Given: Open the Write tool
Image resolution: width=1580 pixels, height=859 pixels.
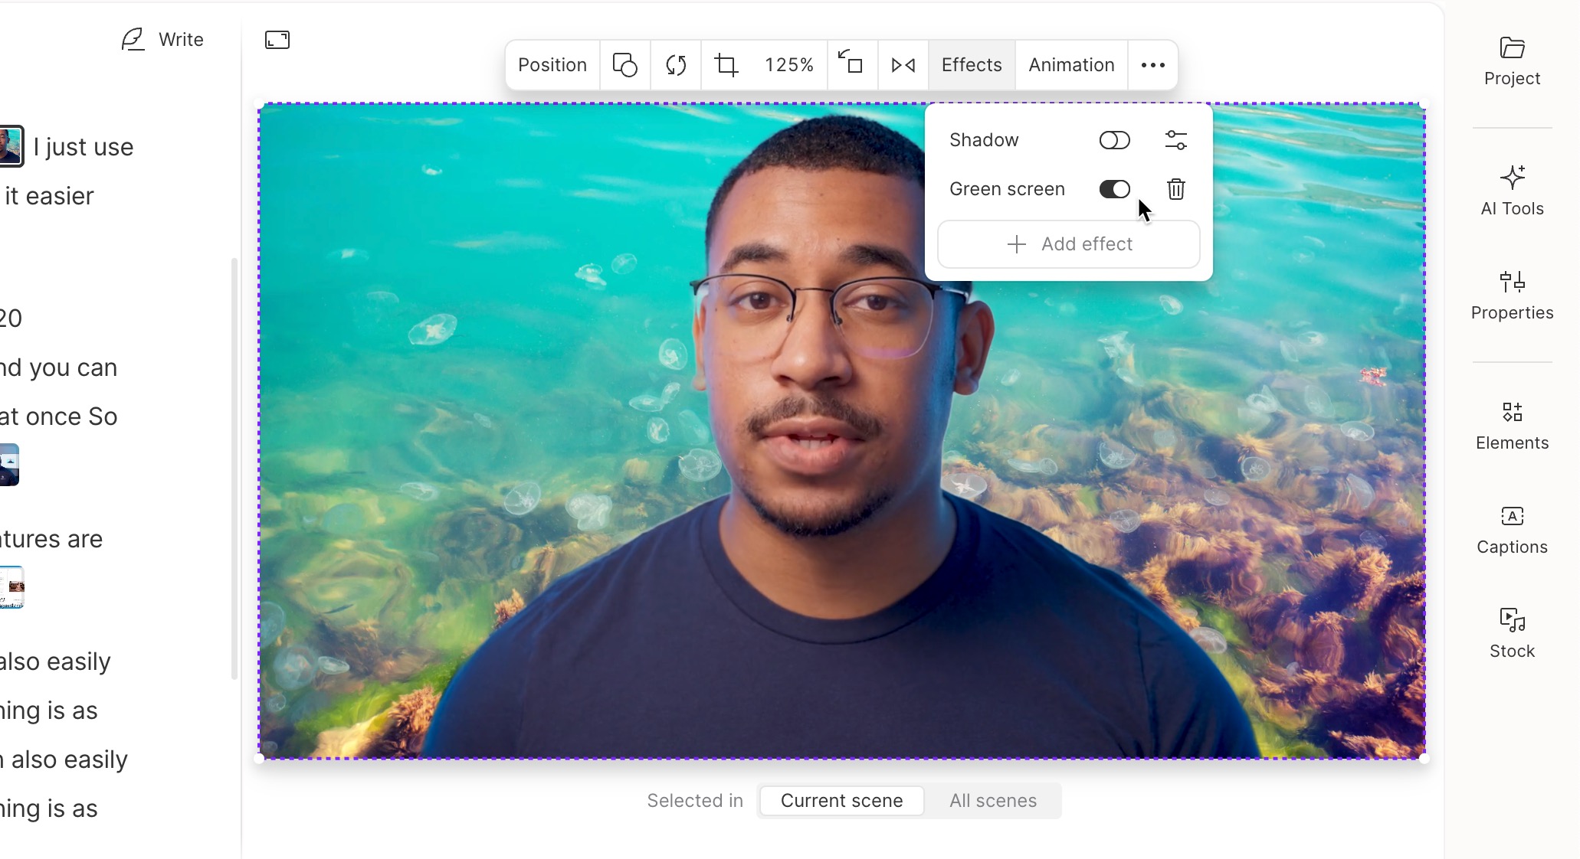Looking at the screenshot, I should click(162, 40).
